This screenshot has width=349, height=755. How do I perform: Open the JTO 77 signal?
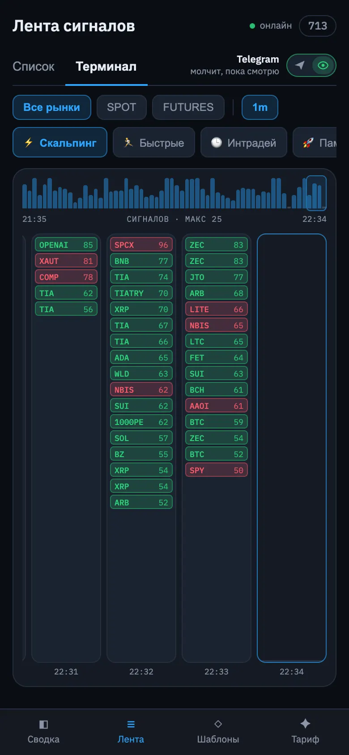(x=217, y=277)
